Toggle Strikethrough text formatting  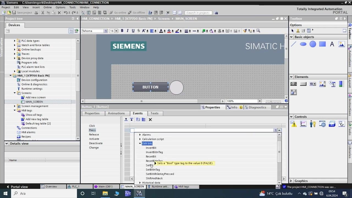click(x=138, y=31)
